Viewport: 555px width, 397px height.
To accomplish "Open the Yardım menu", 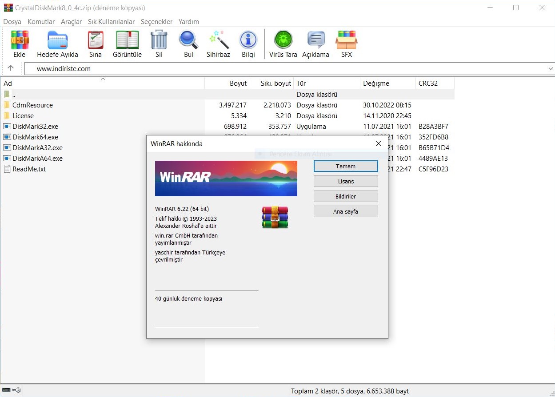I will point(189,22).
